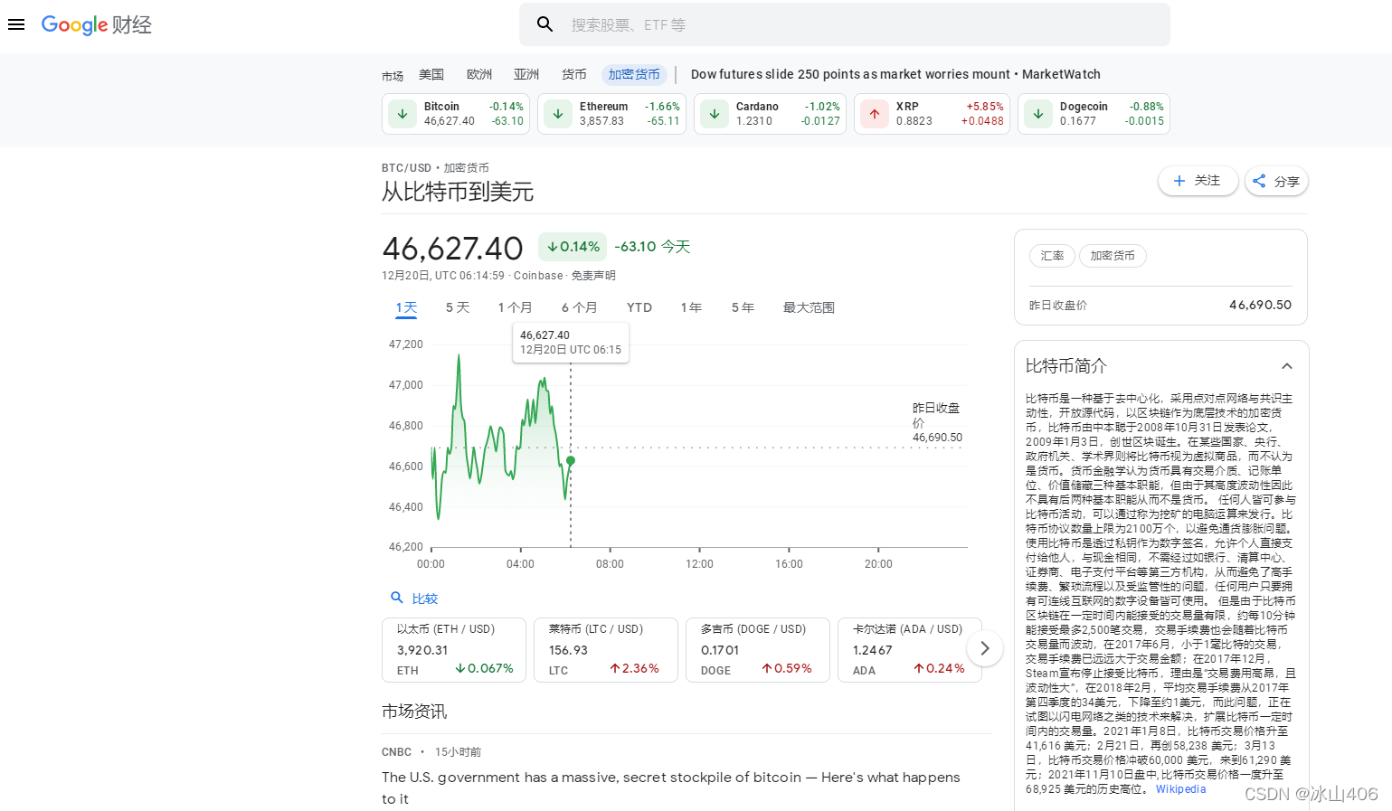This screenshot has height=811, width=1392.
Task: Click the 免责声明 disclaimer link
Action: pos(593,276)
